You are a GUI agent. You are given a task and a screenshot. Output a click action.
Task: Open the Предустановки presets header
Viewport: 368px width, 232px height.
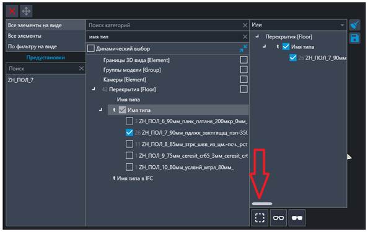coord(45,58)
